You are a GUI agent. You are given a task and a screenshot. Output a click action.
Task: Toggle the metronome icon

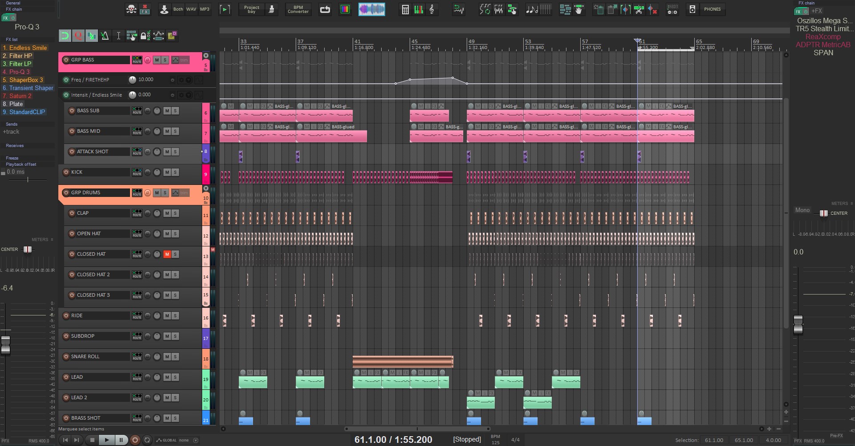[105, 36]
